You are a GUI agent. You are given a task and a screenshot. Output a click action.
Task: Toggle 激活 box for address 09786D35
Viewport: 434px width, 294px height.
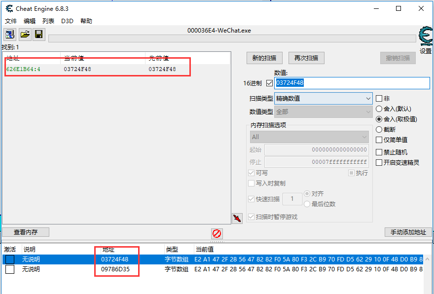[x=10, y=269]
